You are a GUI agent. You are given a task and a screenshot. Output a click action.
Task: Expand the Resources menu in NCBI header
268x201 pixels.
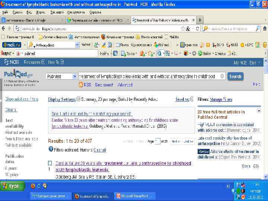pyautogui.click(x=34, y=62)
